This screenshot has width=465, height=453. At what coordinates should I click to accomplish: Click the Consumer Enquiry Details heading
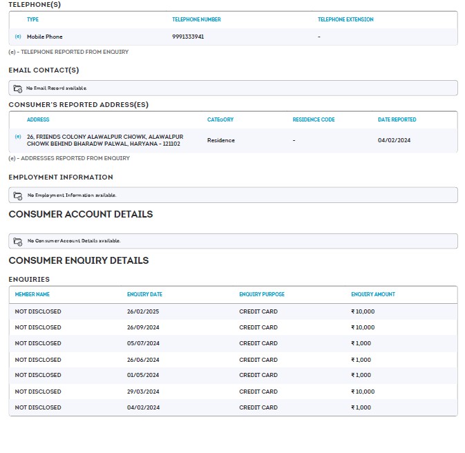(79, 260)
